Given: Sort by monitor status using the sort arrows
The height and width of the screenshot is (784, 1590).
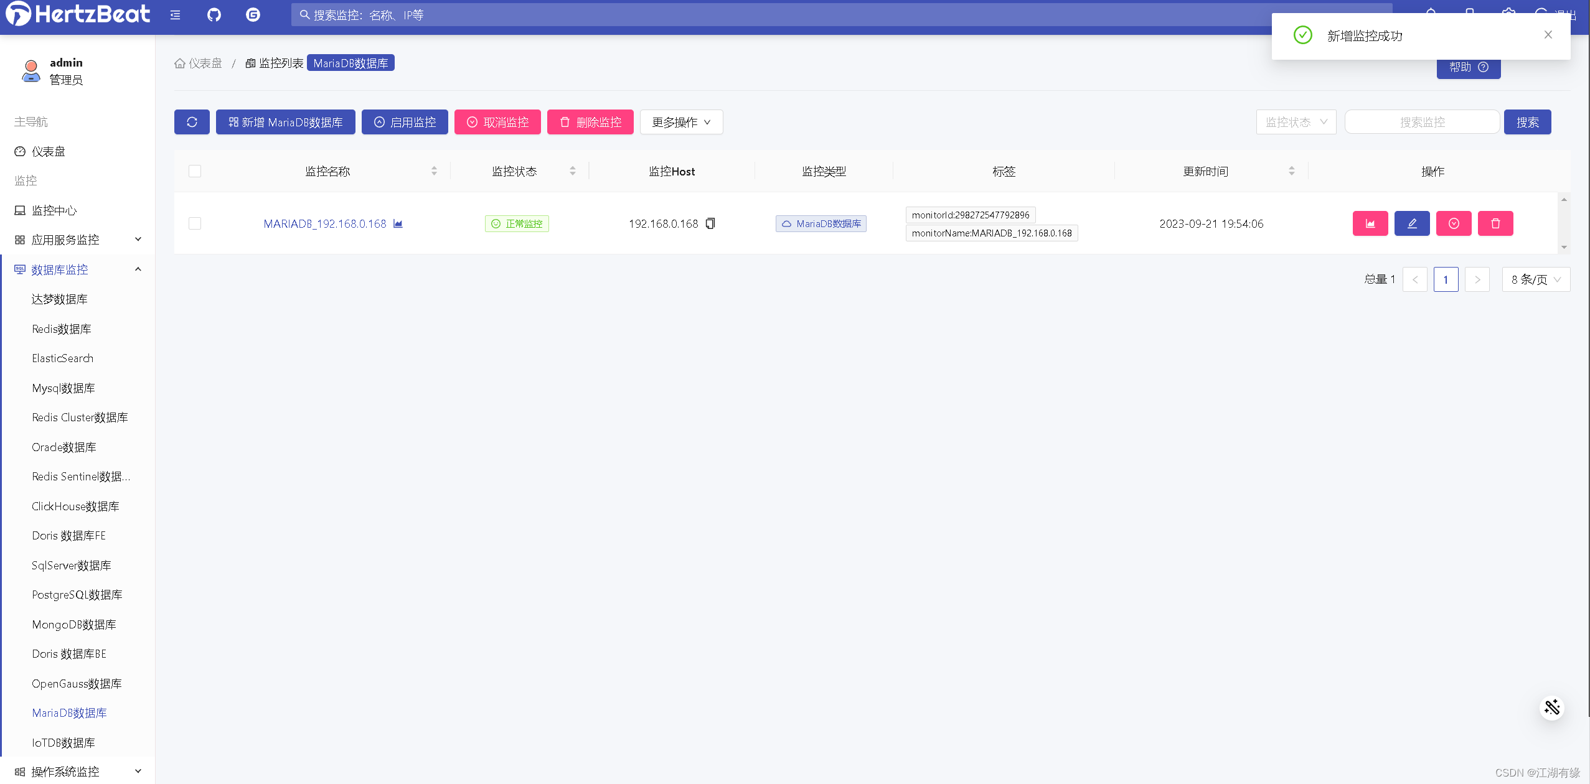Looking at the screenshot, I should pos(573,170).
